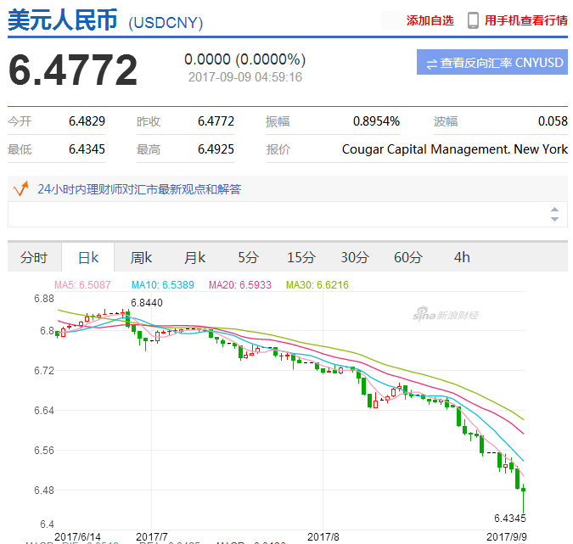Click the Sina Finance watermark logo
The width and height of the screenshot is (573, 544).
(x=446, y=314)
